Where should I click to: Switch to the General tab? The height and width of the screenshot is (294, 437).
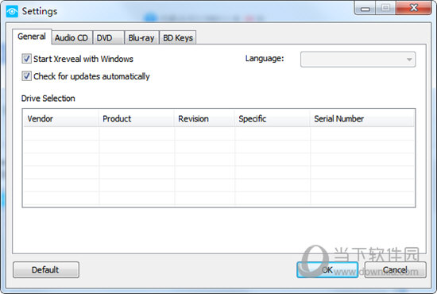point(32,37)
